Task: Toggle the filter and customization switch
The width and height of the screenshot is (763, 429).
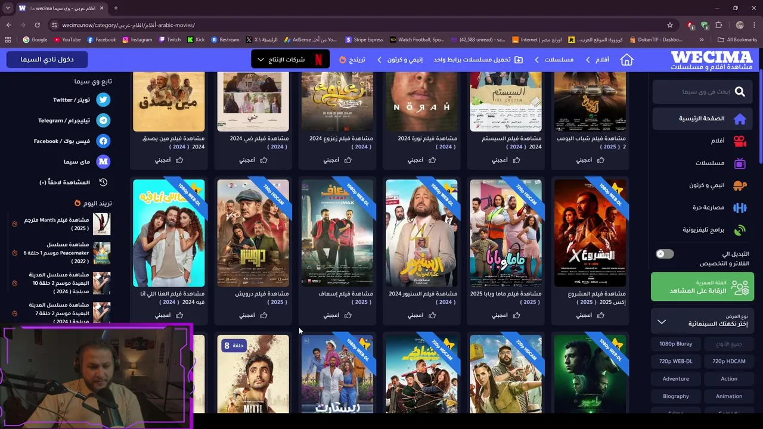Action: click(x=664, y=254)
